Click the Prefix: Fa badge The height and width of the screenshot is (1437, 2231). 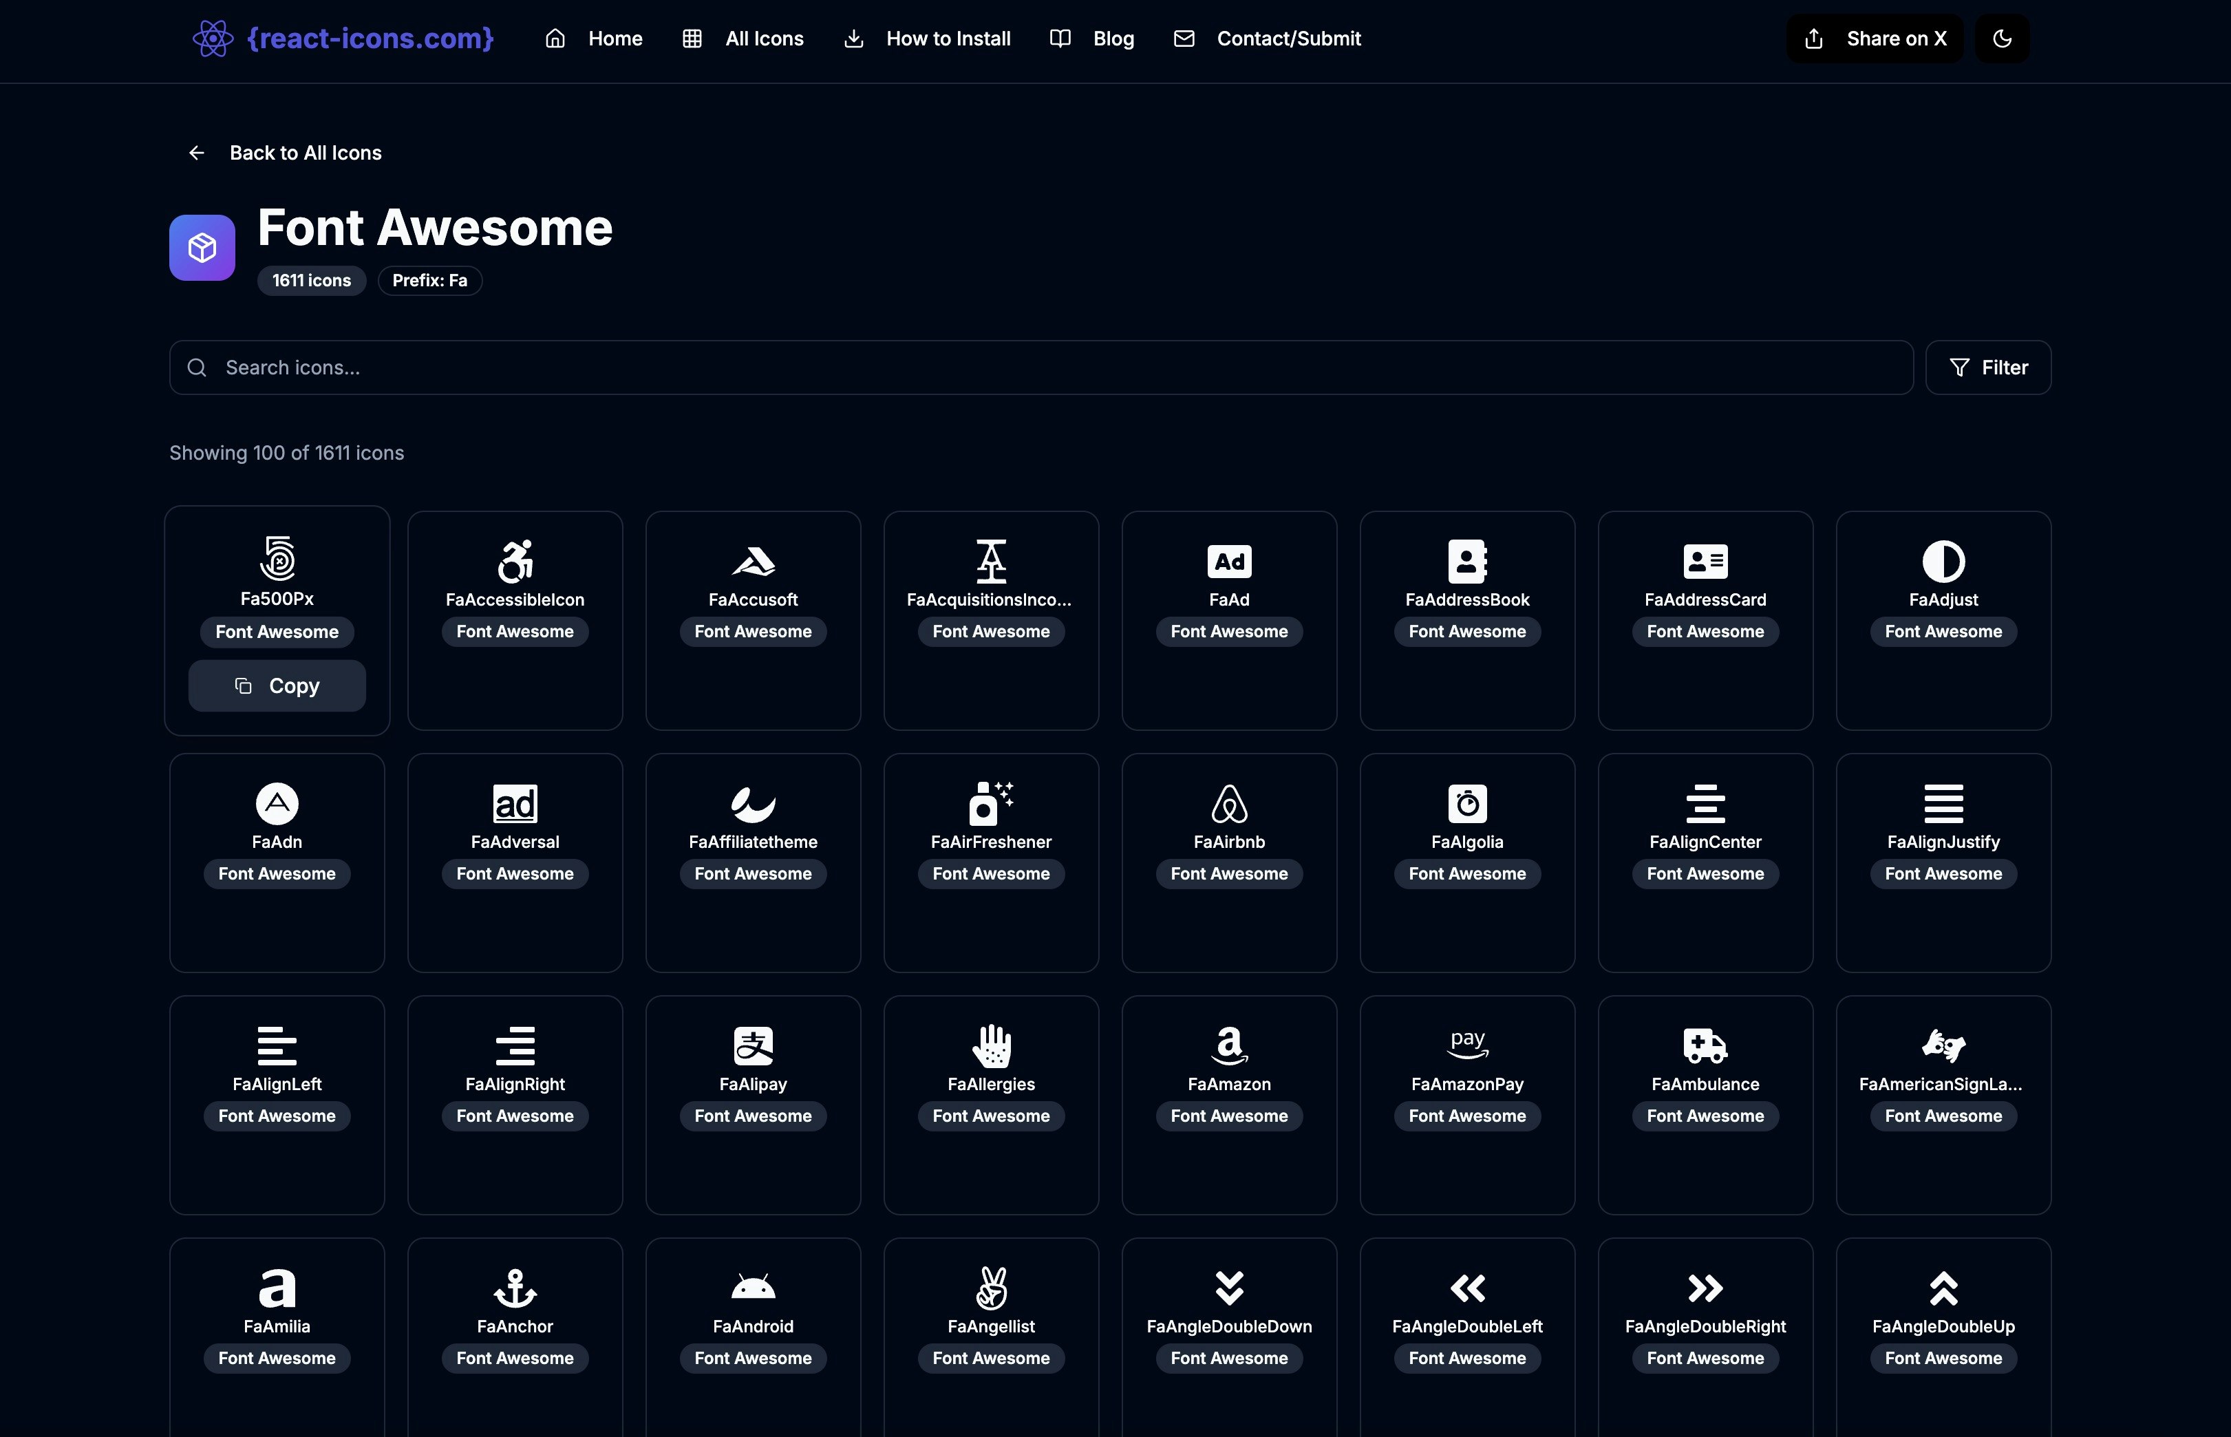coord(429,280)
